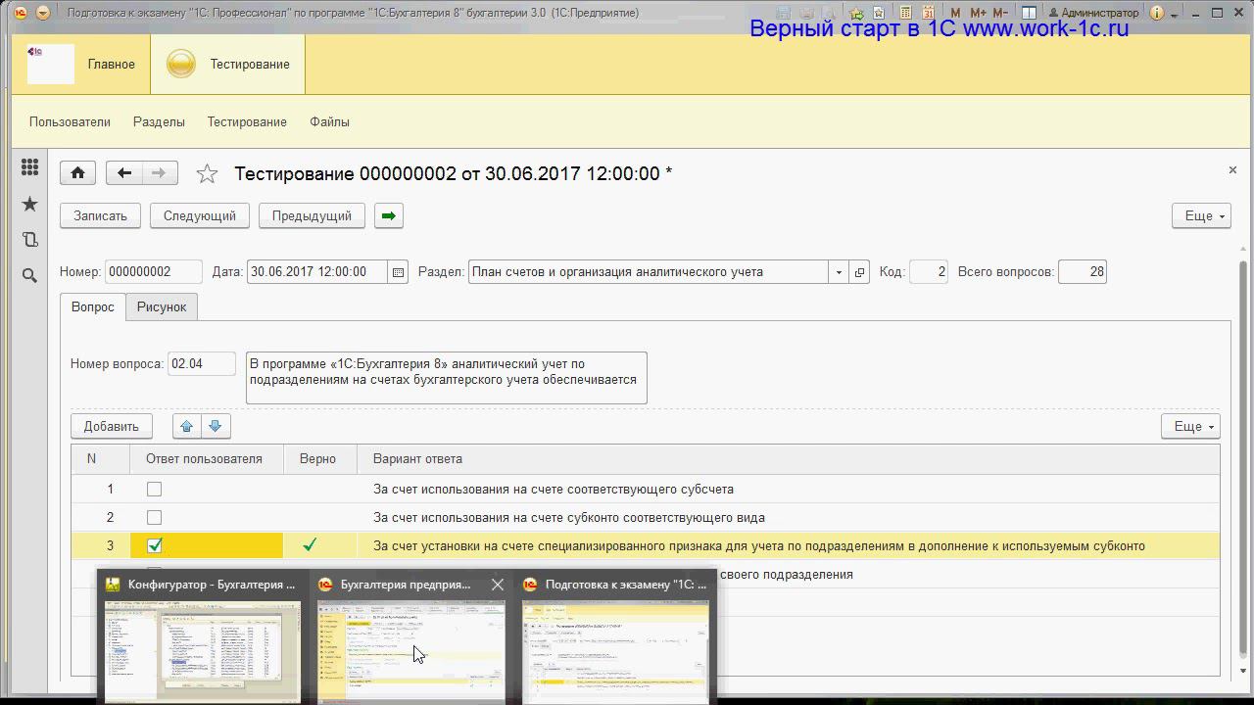Move answer row up with the blue arrow
This screenshot has height=705, width=1254.
point(186,426)
